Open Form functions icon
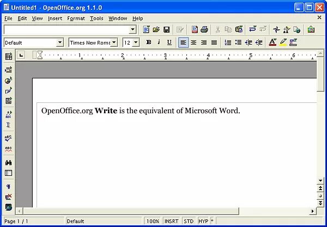The width and height of the screenshot is (327, 227). (9, 101)
